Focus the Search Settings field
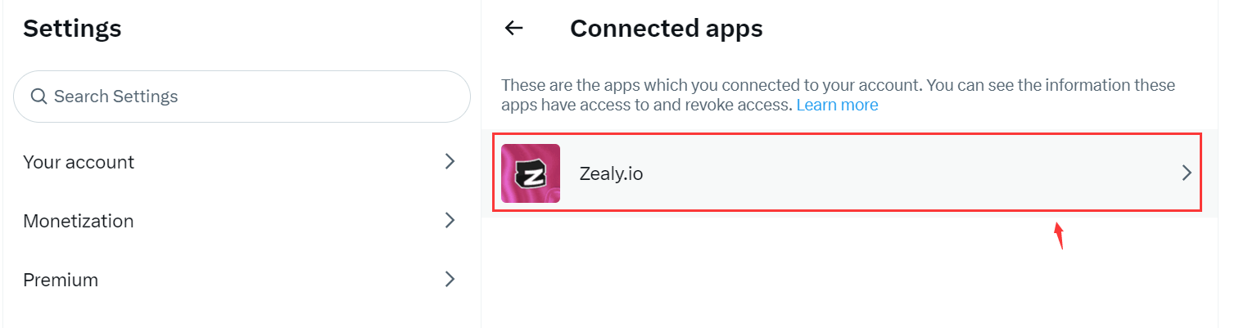This screenshot has height=328, width=1248. pos(246,97)
